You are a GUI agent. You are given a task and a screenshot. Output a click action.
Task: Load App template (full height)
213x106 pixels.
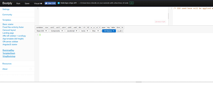point(13,39)
